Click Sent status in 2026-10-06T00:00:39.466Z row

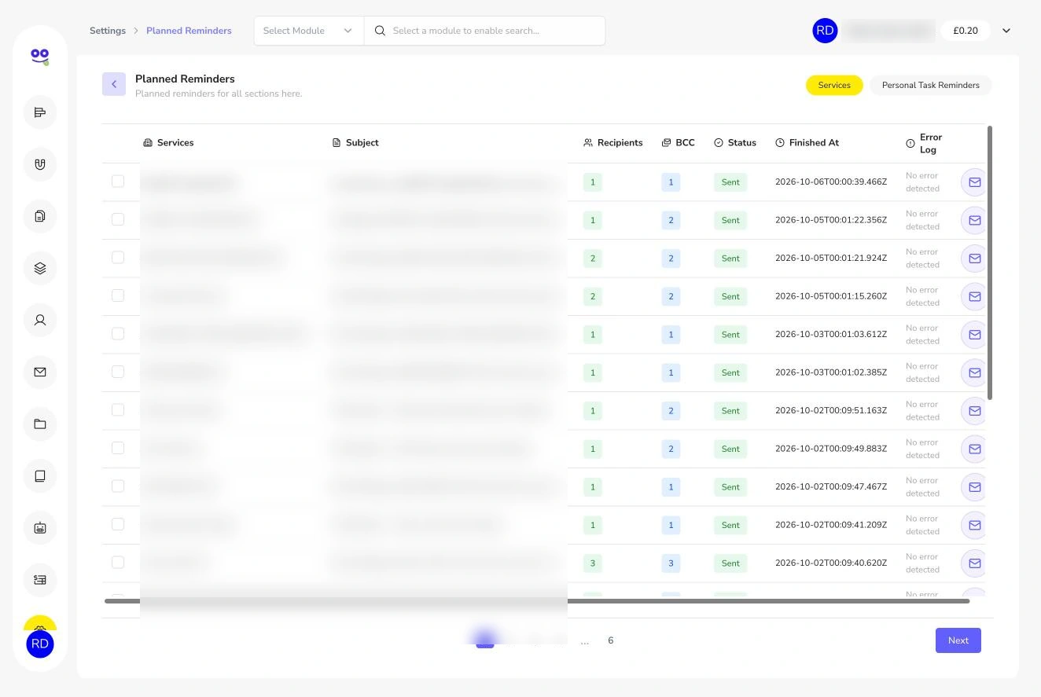tap(730, 182)
